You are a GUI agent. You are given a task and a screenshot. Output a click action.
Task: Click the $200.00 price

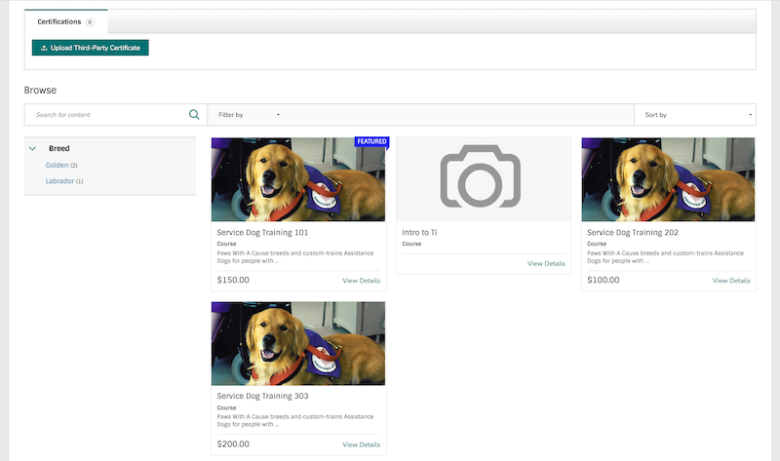click(233, 444)
